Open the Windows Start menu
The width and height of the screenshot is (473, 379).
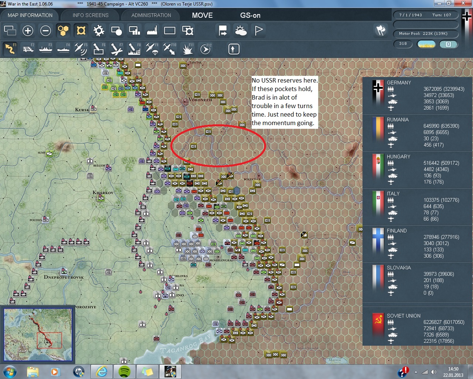point(10,372)
